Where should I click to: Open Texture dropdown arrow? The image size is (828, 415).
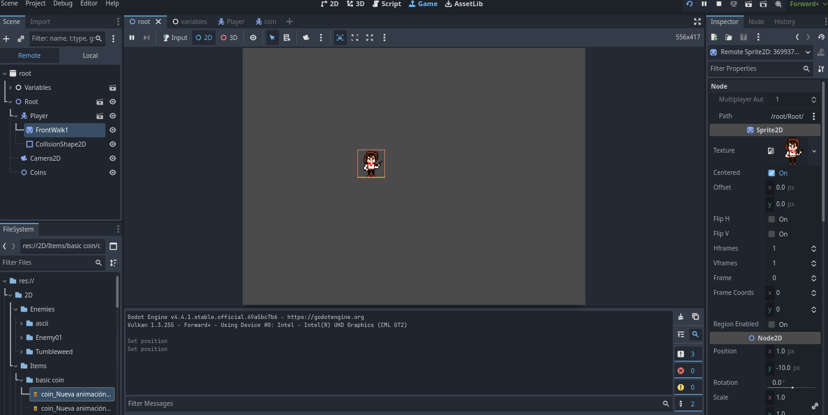click(814, 151)
